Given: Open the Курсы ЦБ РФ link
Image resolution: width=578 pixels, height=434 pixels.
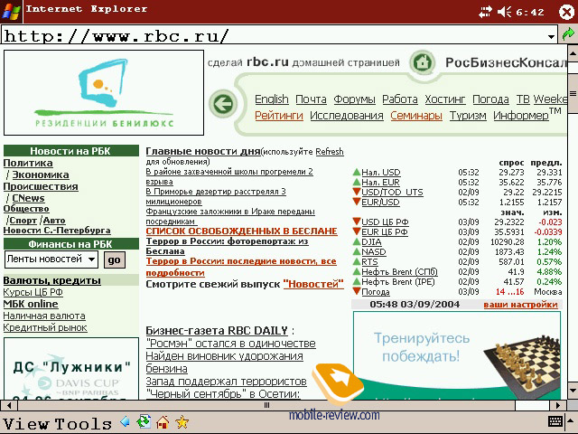Looking at the screenshot, I should pyautogui.click(x=33, y=292).
